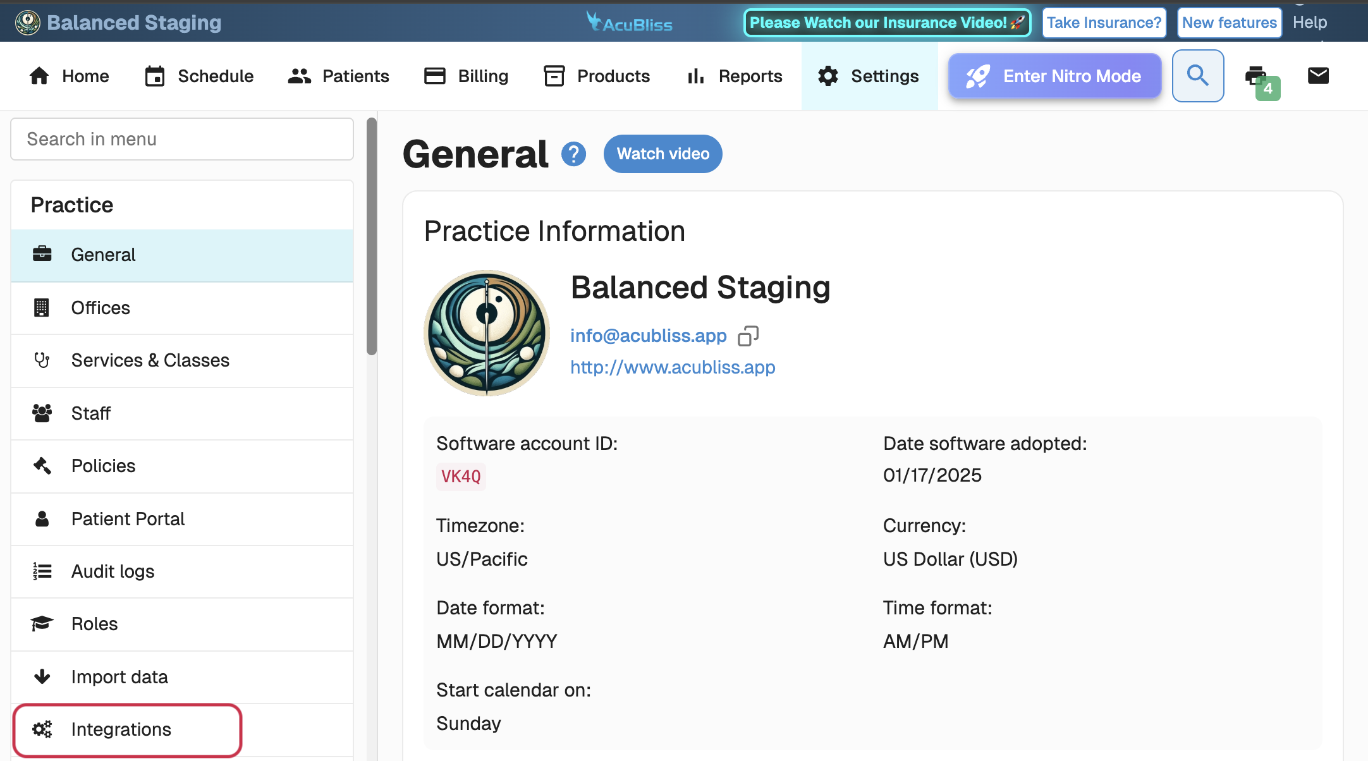Open the Roles settings page
The height and width of the screenshot is (761, 1368).
[x=94, y=624]
